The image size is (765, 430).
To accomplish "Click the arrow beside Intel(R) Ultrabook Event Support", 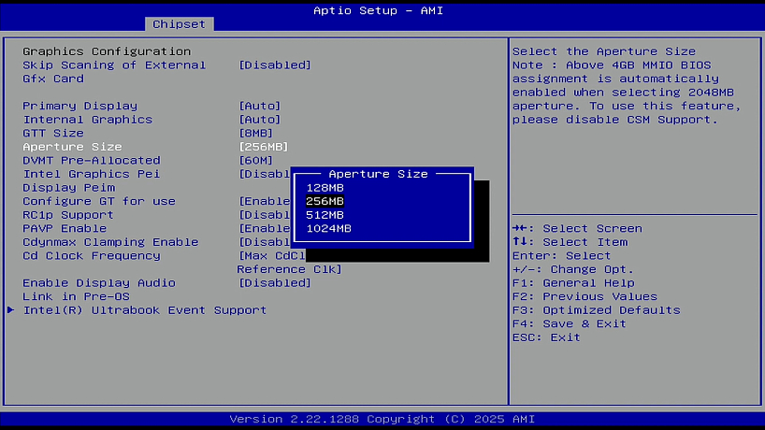I will click(x=11, y=310).
